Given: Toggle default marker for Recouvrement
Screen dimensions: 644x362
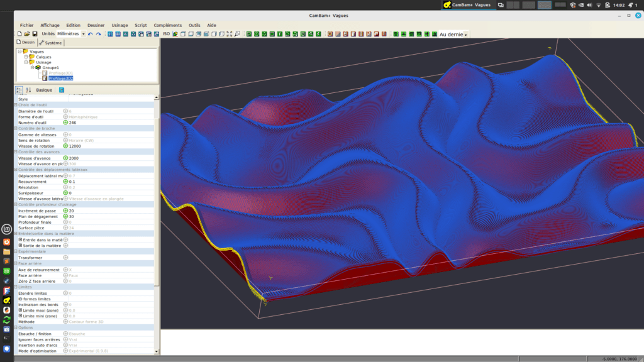Looking at the screenshot, I should point(65,182).
